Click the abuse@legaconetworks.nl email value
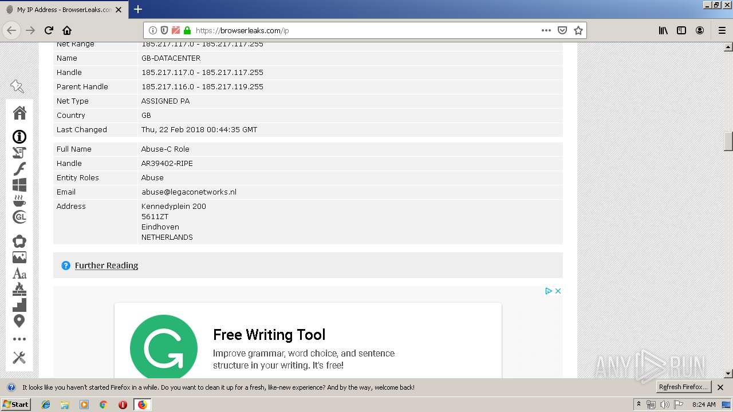Screen dimensions: 733x412 point(189,192)
